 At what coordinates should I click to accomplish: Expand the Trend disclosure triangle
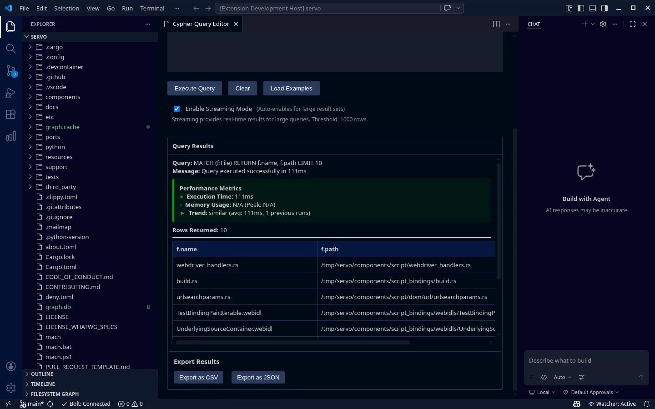click(x=182, y=213)
